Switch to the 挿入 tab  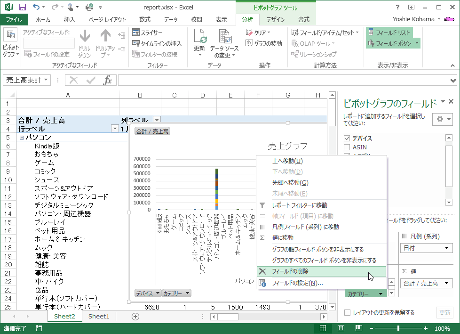(69, 20)
